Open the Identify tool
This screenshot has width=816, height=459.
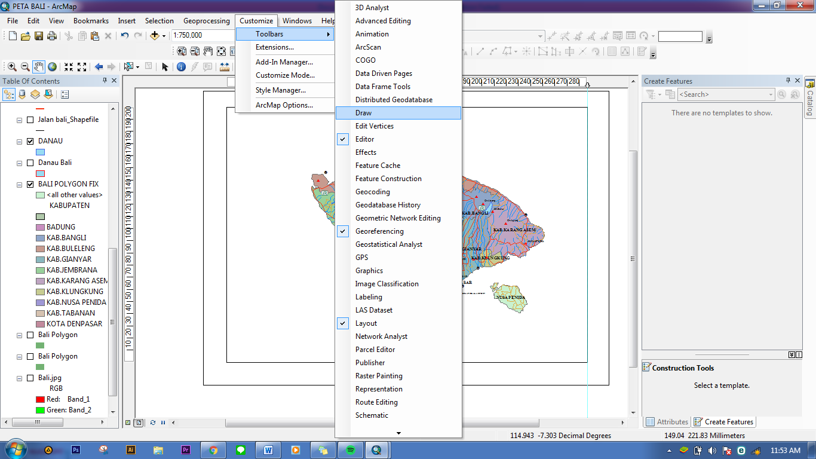coord(181,66)
